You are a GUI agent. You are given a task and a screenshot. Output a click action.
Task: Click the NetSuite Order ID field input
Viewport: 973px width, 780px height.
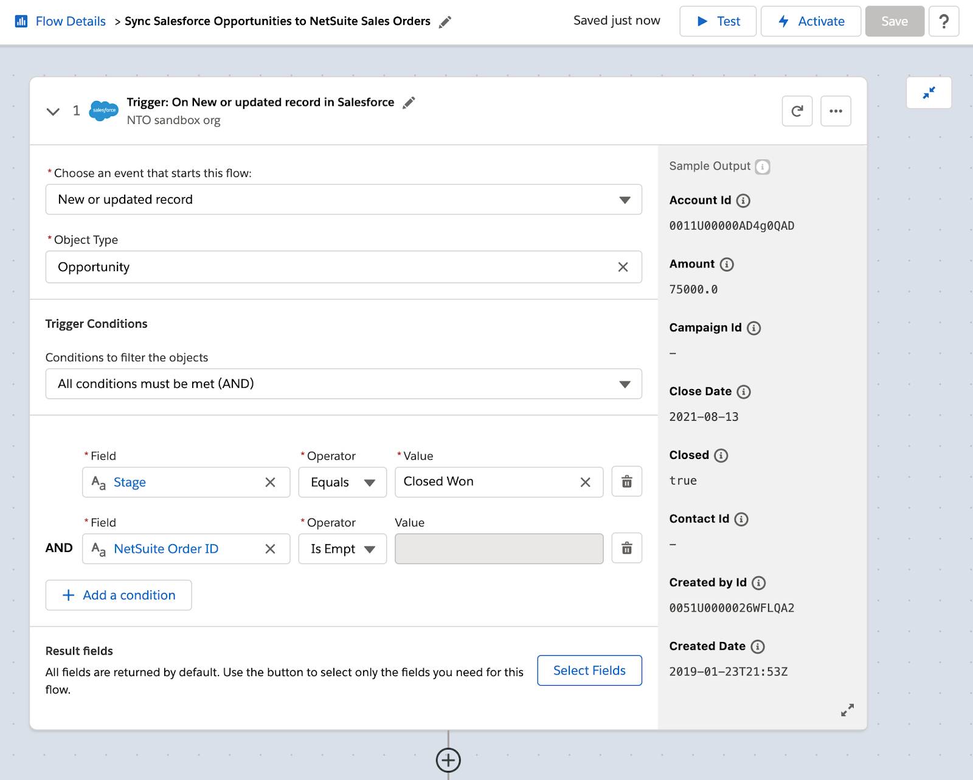pos(186,549)
